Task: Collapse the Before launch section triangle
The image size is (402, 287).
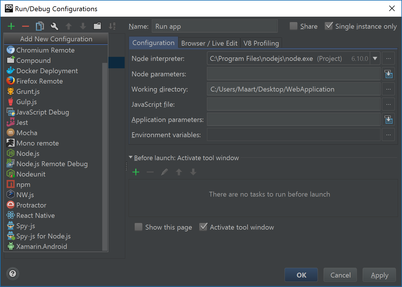Action: (131, 158)
